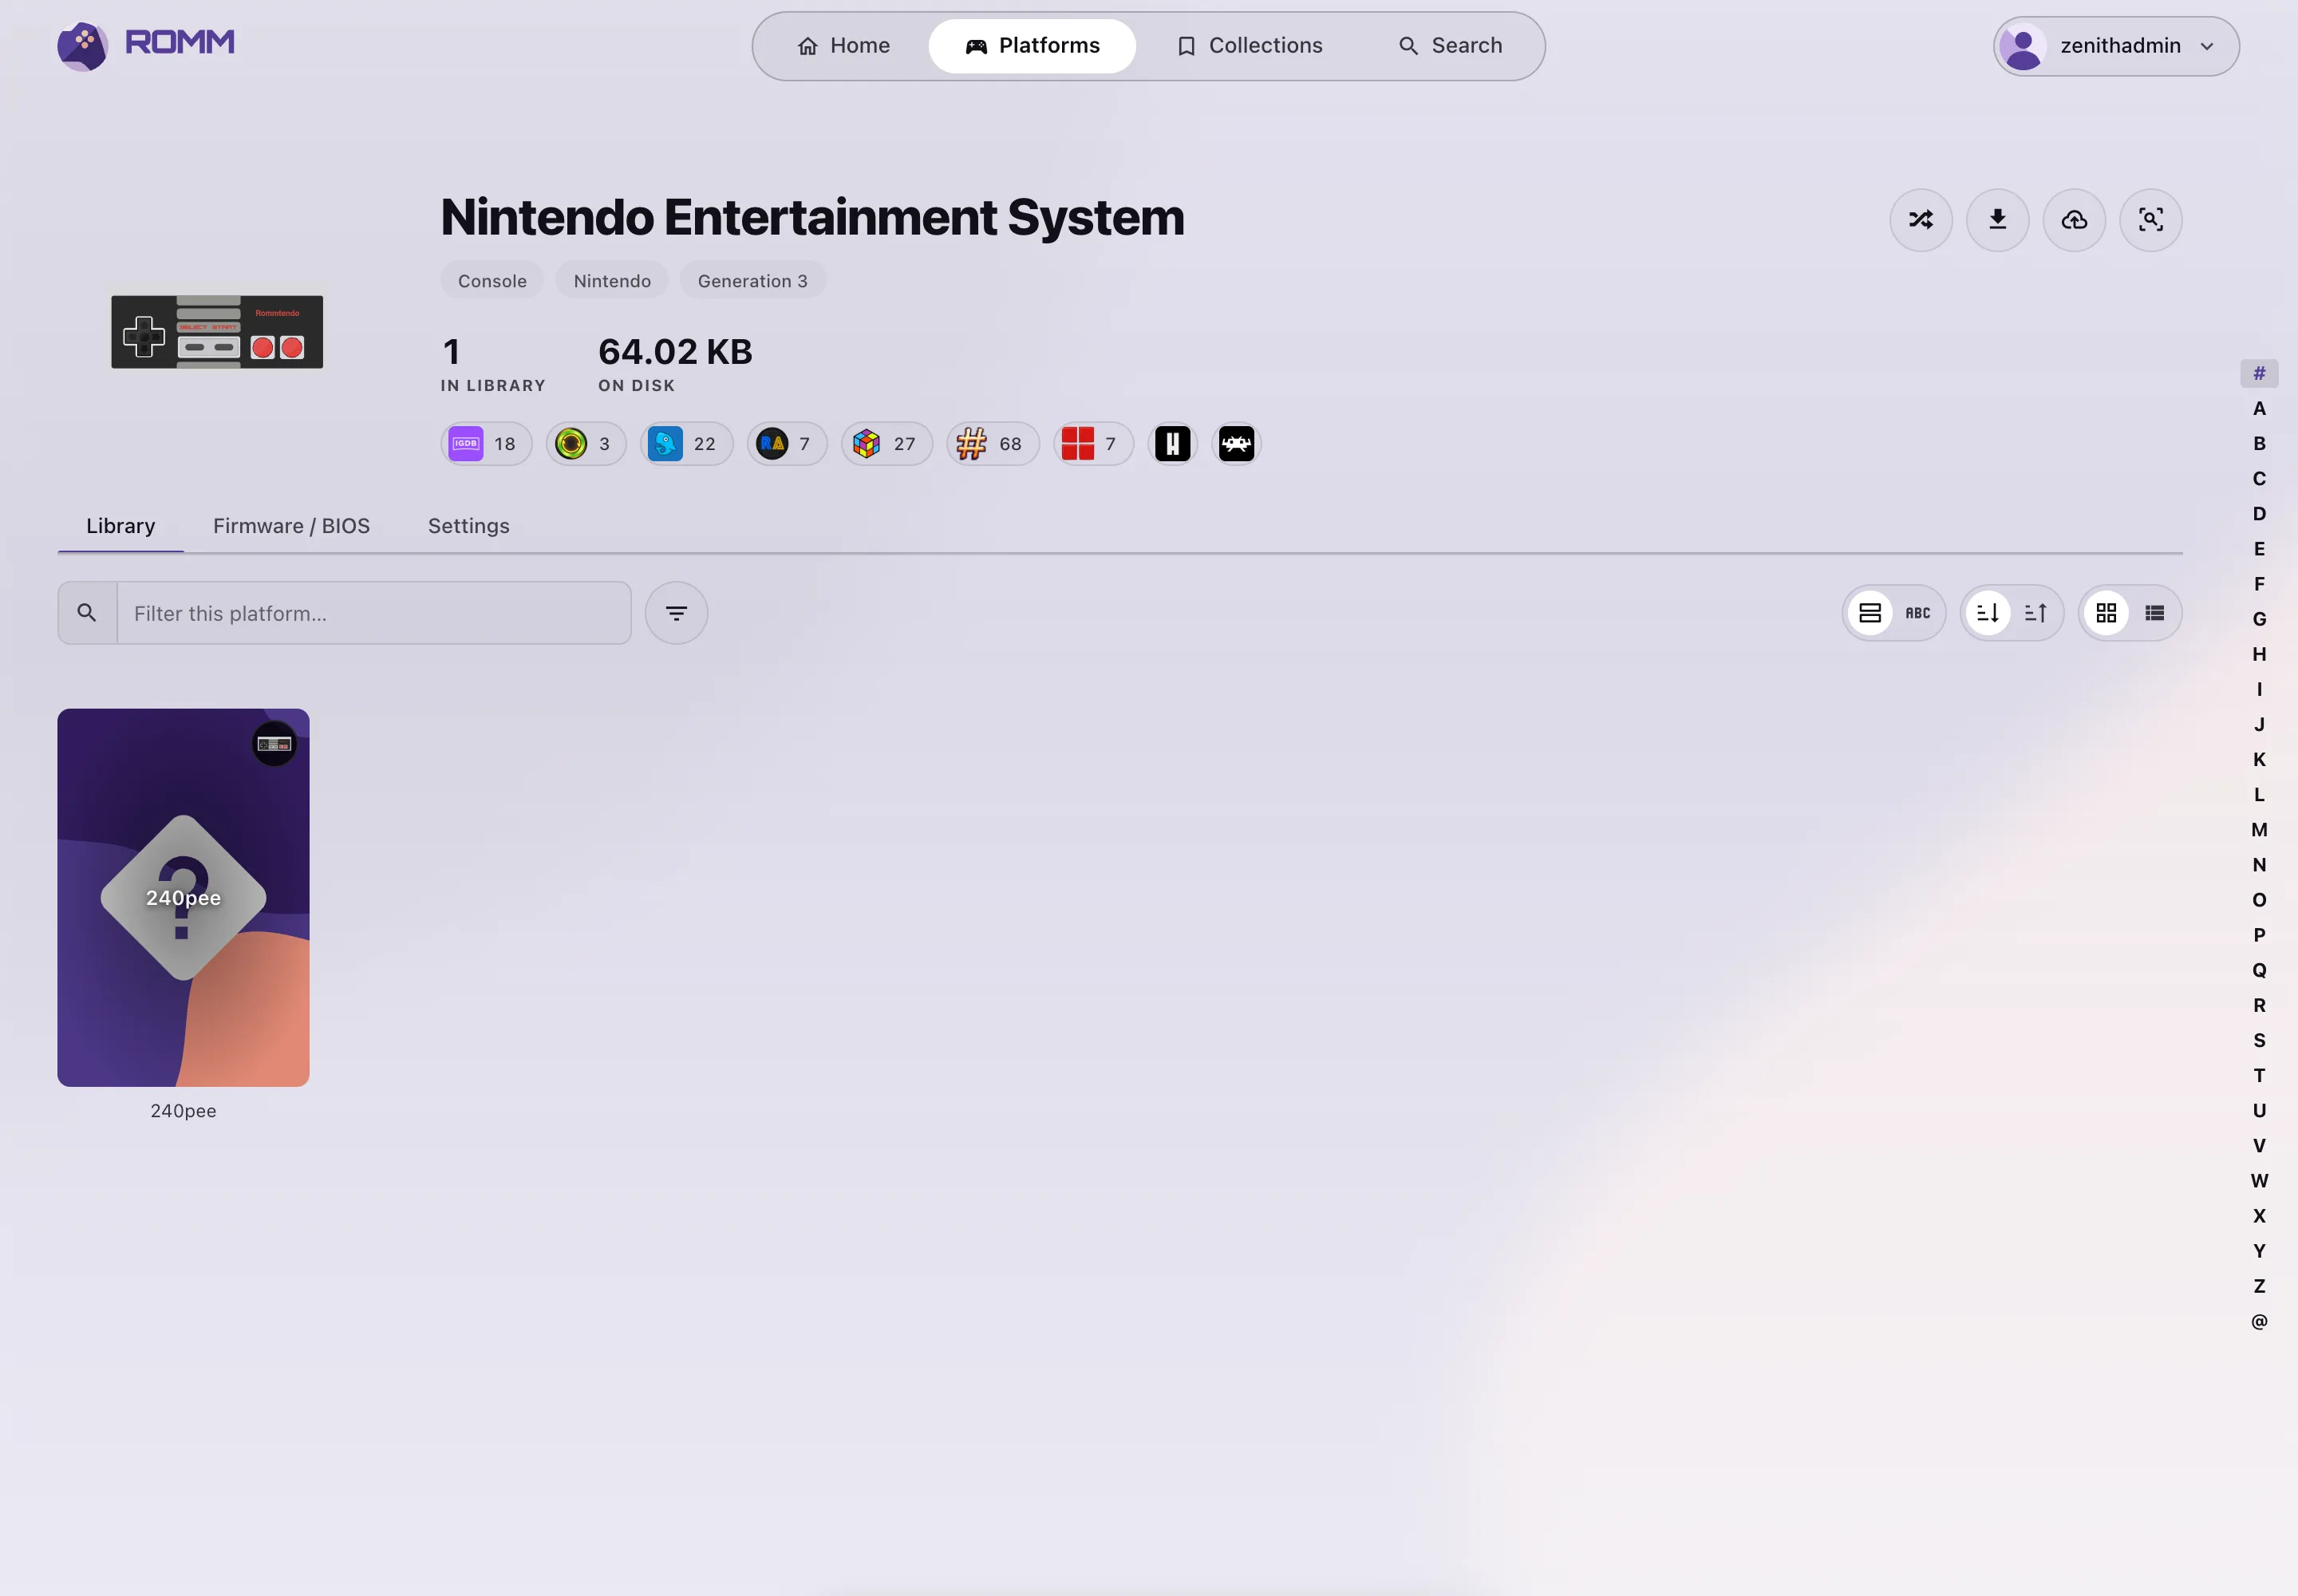Click the NES platform icon on 240pee cover
Screen dimensions: 2298x1596
coord(274,744)
